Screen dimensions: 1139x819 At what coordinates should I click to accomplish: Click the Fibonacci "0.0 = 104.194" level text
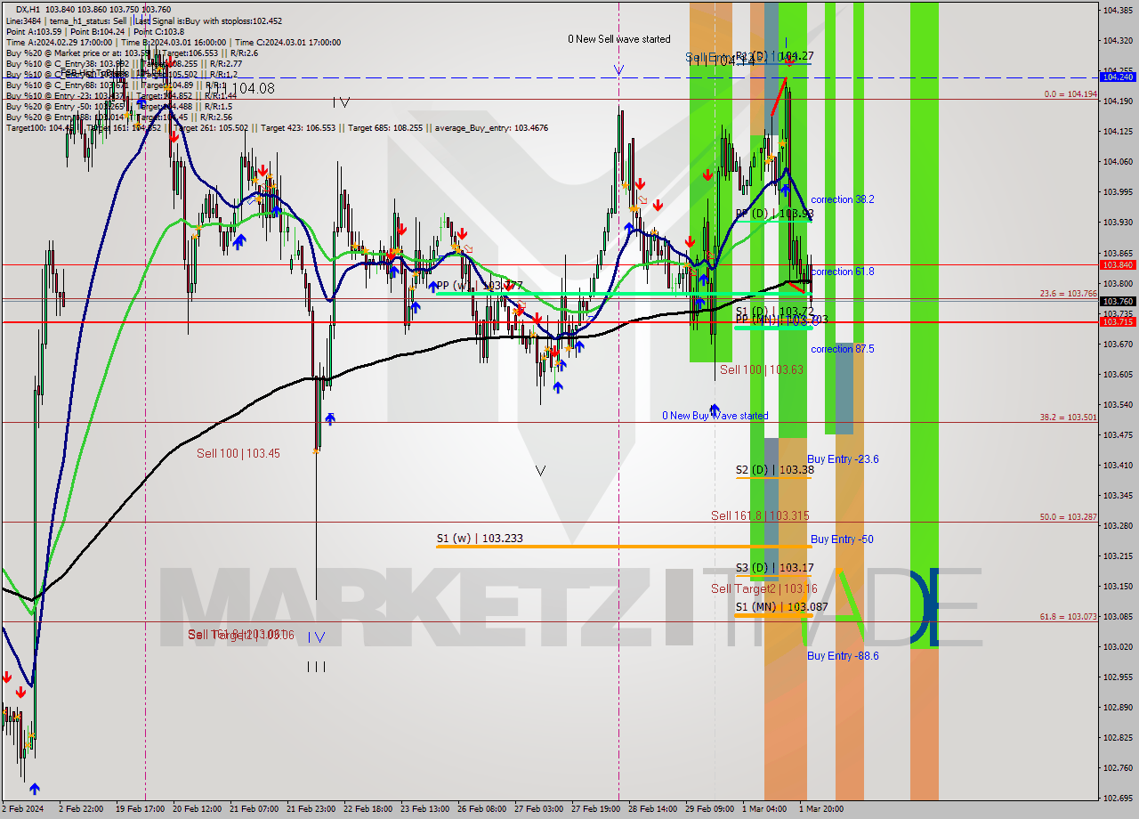tap(1070, 93)
